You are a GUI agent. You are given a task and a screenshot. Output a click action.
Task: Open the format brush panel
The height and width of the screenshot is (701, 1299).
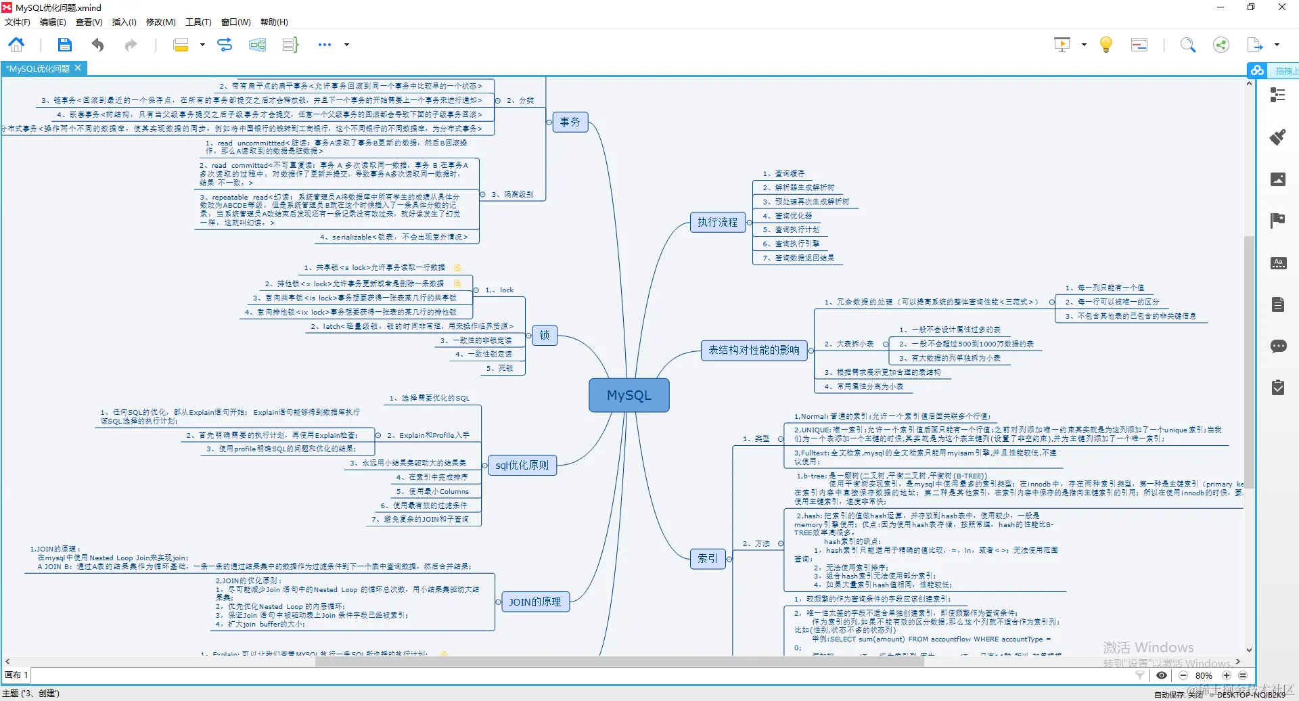click(1278, 137)
